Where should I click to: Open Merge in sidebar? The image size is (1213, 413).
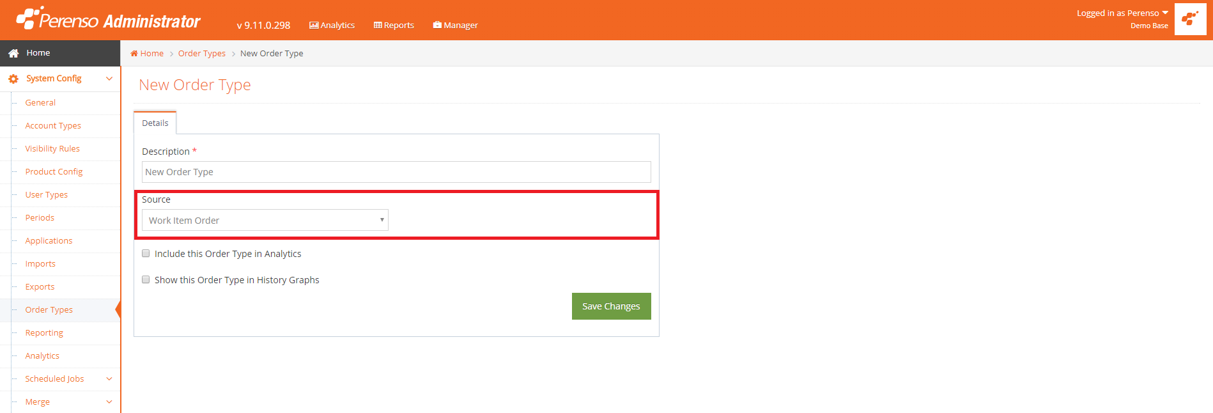37,401
